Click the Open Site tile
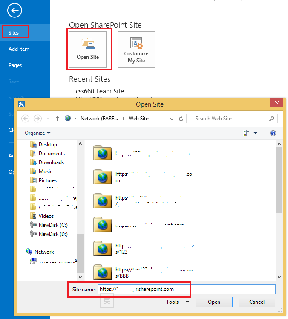The width and height of the screenshot is (288, 319). [x=88, y=49]
